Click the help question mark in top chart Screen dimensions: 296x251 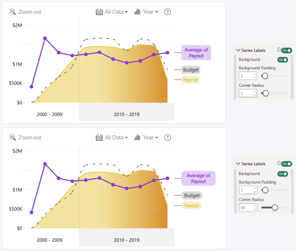tap(167, 12)
